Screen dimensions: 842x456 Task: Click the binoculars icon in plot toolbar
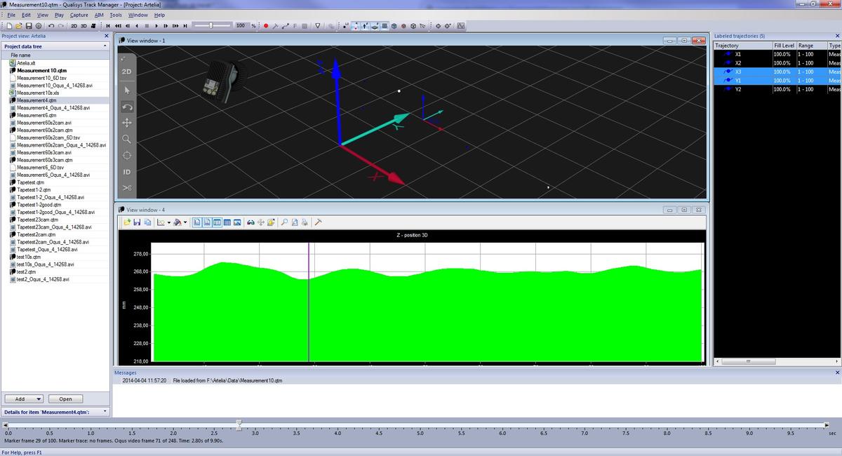(250, 222)
